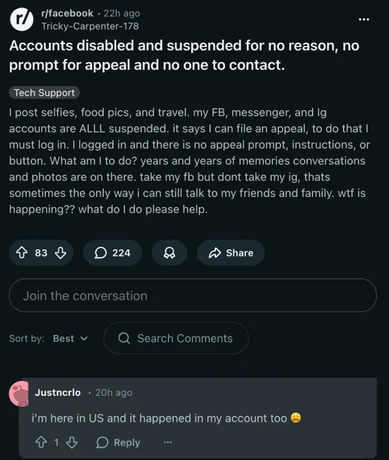The image size is (389, 460).
Task: Click the r/facebook subreddit avatar
Action: (x=21, y=19)
